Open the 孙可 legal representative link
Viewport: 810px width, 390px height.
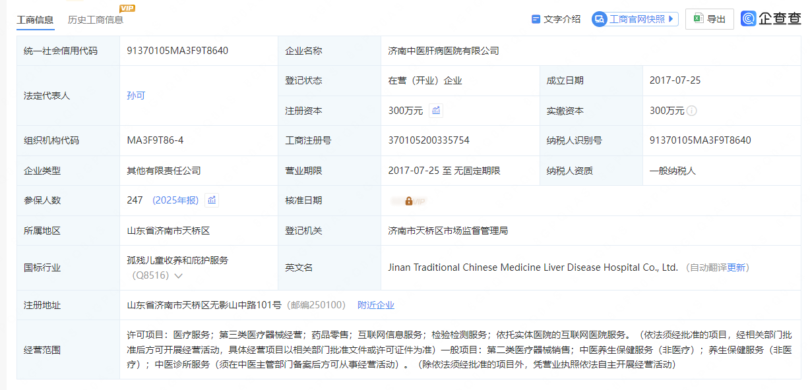(136, 96)
